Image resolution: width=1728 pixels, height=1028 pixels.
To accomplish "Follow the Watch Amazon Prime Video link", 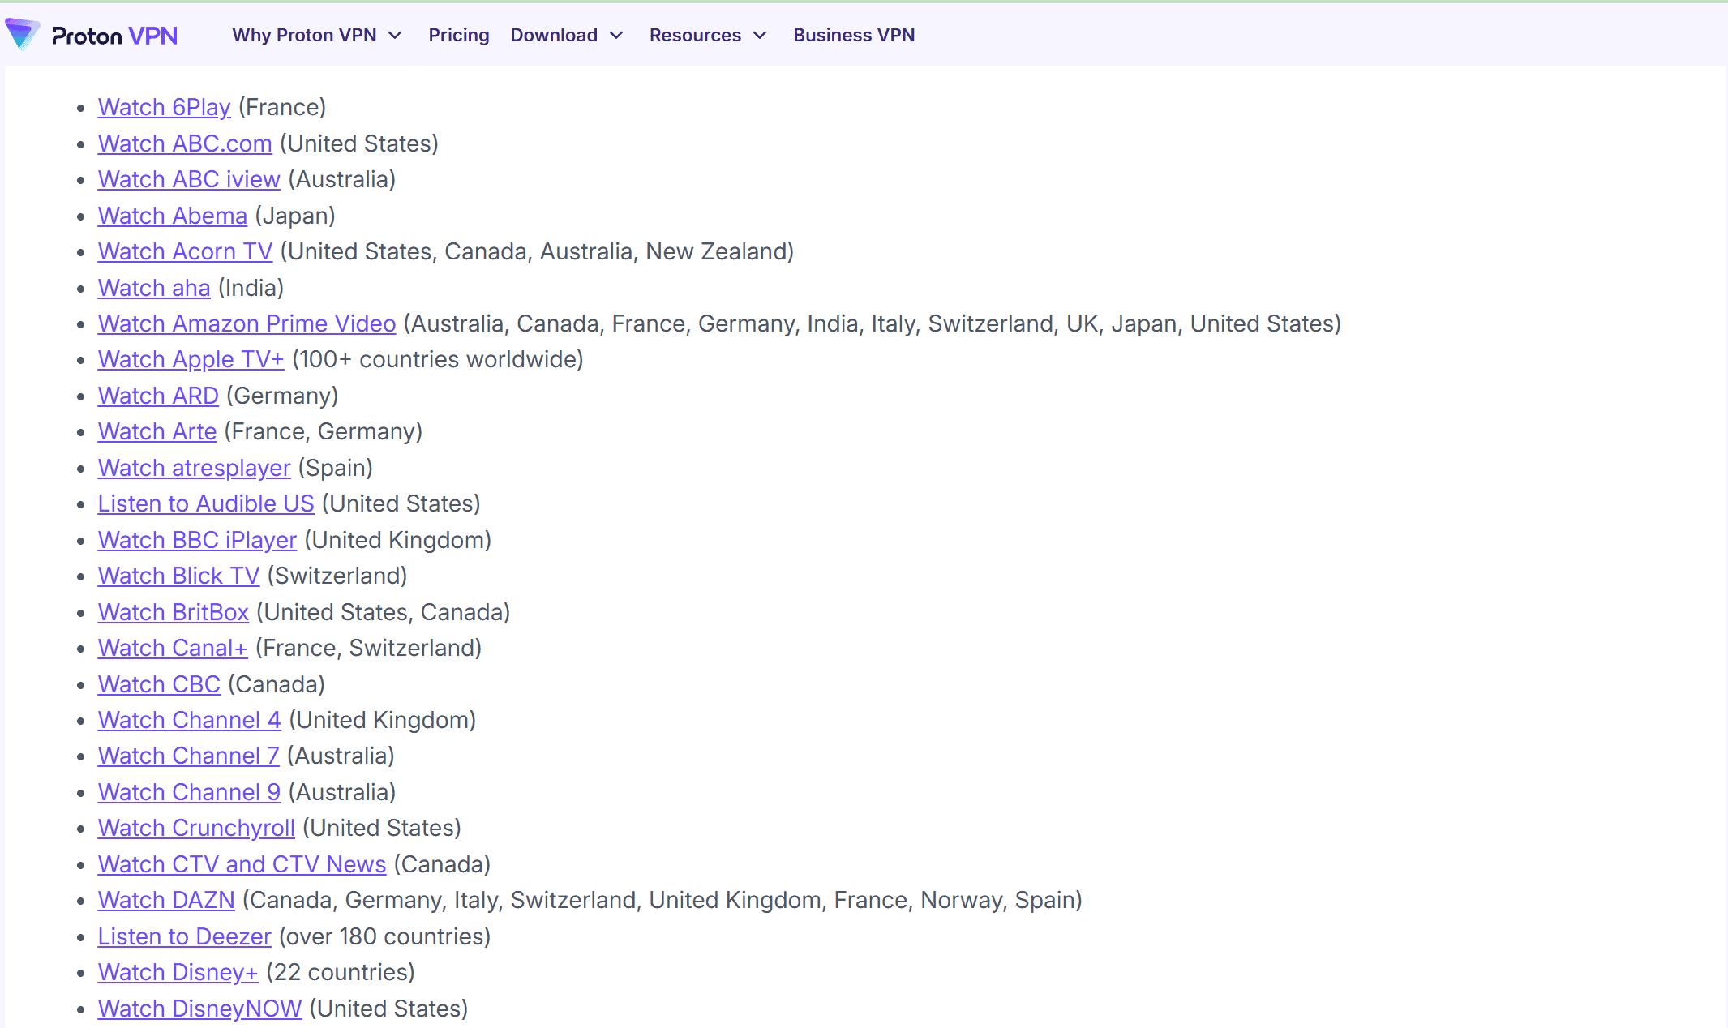I will (247, 323).
